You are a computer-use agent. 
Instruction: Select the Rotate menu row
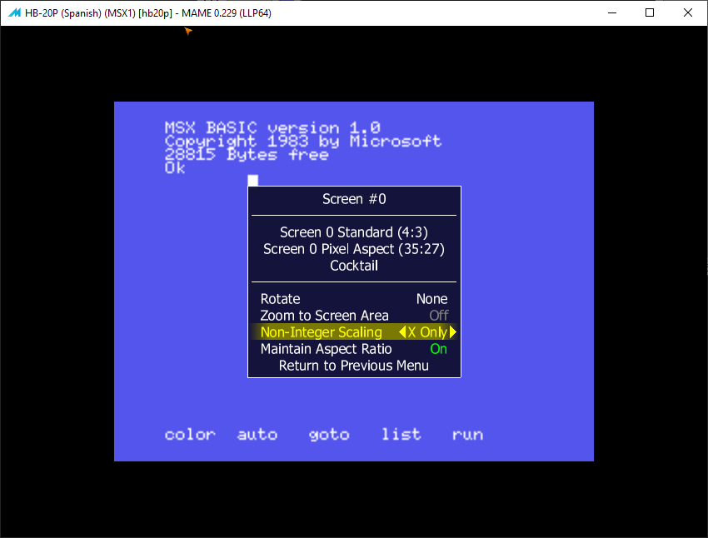(281, 299)
